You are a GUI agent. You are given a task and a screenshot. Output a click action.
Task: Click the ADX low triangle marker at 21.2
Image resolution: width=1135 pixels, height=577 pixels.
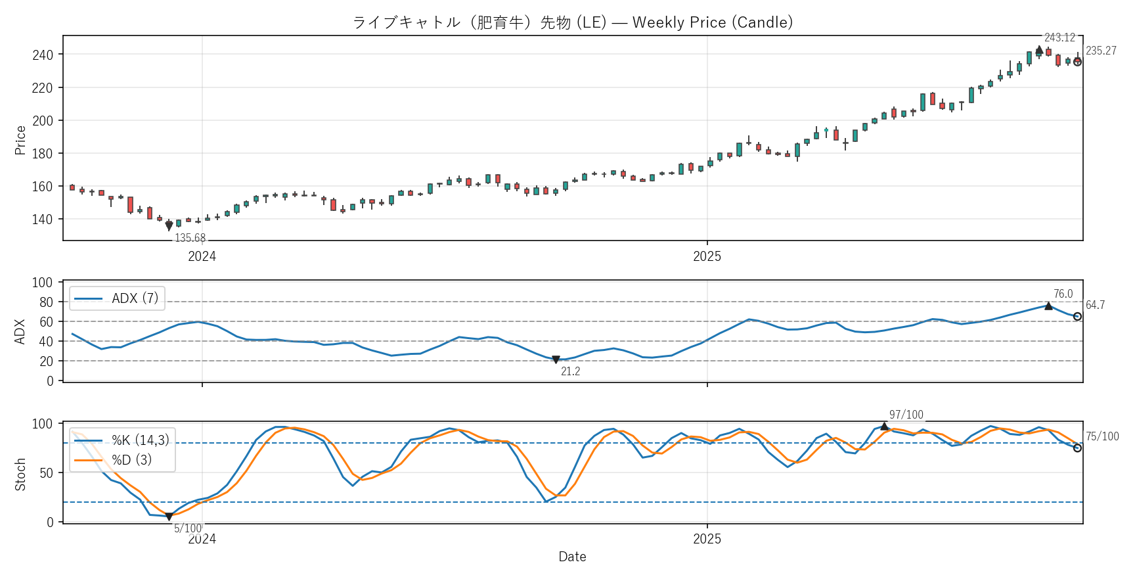point(556,360)
